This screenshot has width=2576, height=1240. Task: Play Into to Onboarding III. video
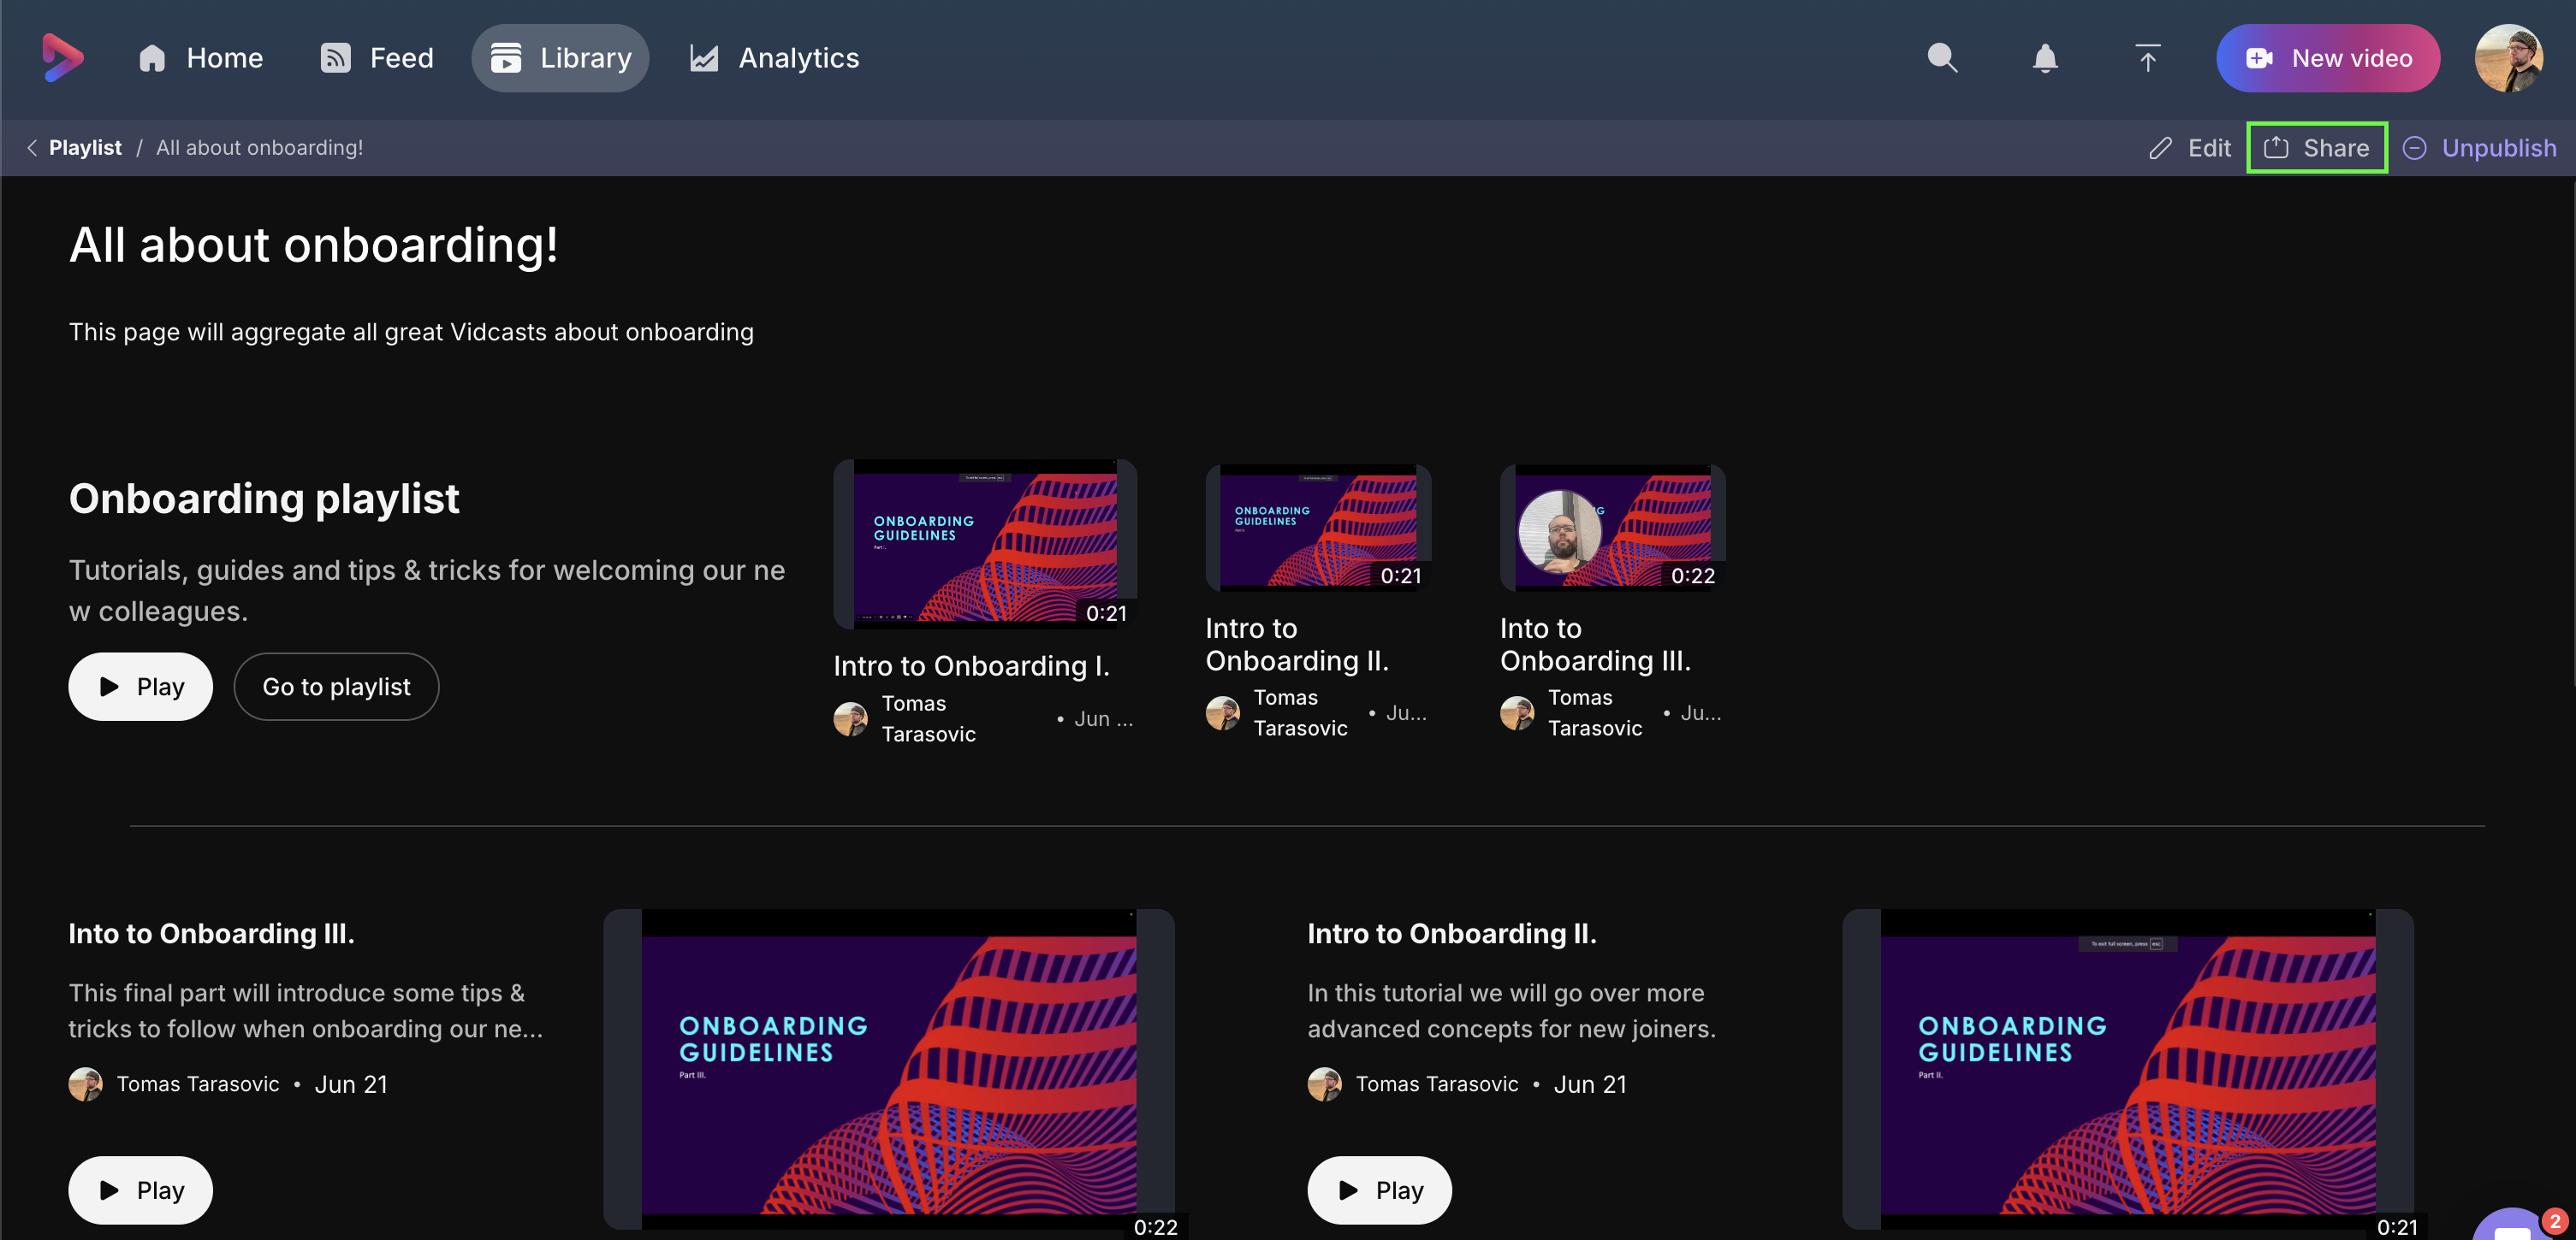(140, 1190)
